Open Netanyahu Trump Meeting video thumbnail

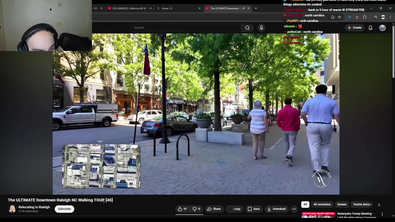(318, 215)
